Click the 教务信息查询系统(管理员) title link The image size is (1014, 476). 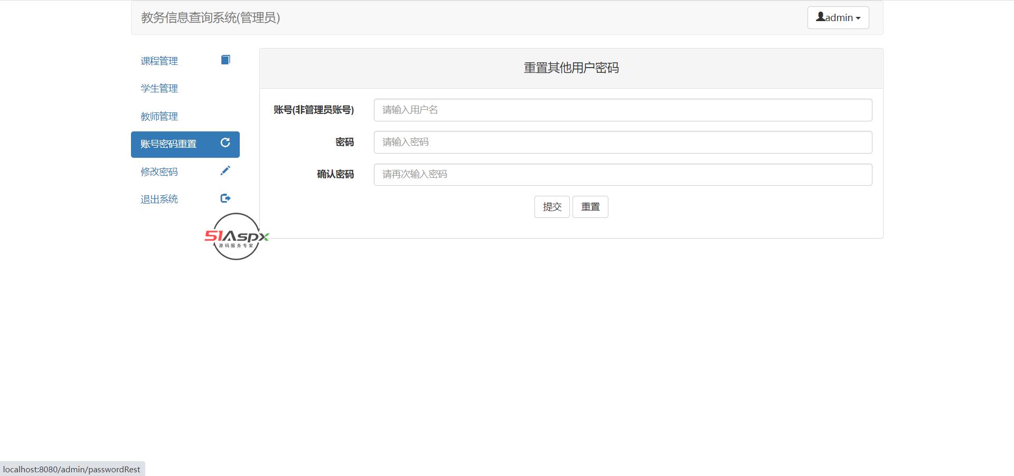coord(210,18)
